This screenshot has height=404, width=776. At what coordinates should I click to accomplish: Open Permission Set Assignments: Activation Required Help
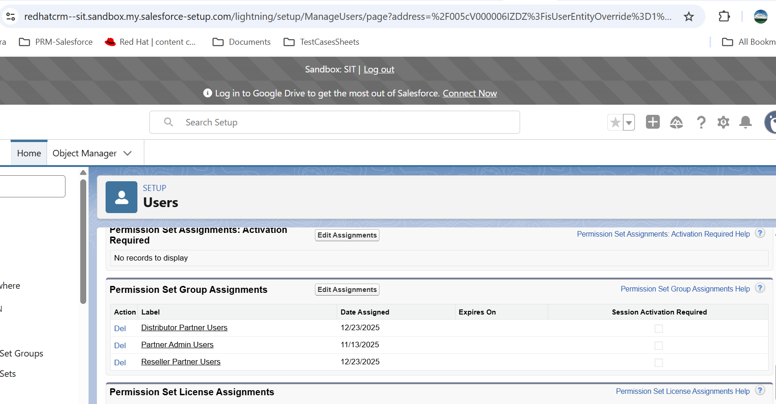pyautogui.click(x=663, y=234)
